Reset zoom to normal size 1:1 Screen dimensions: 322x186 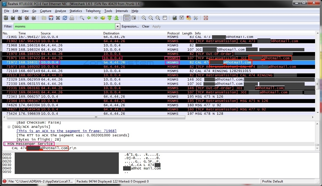pos(158,18)
